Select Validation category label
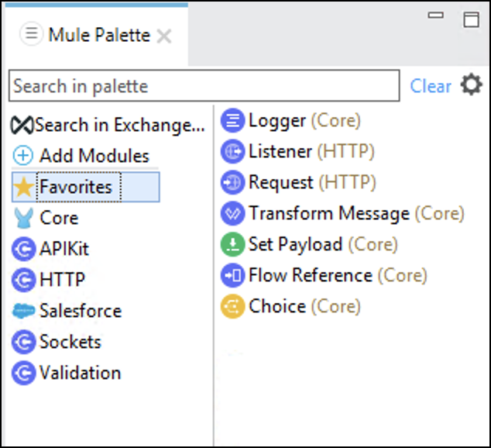 pos(81,373)
